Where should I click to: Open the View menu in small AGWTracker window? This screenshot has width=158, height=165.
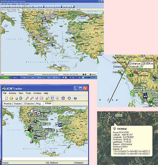21,93
